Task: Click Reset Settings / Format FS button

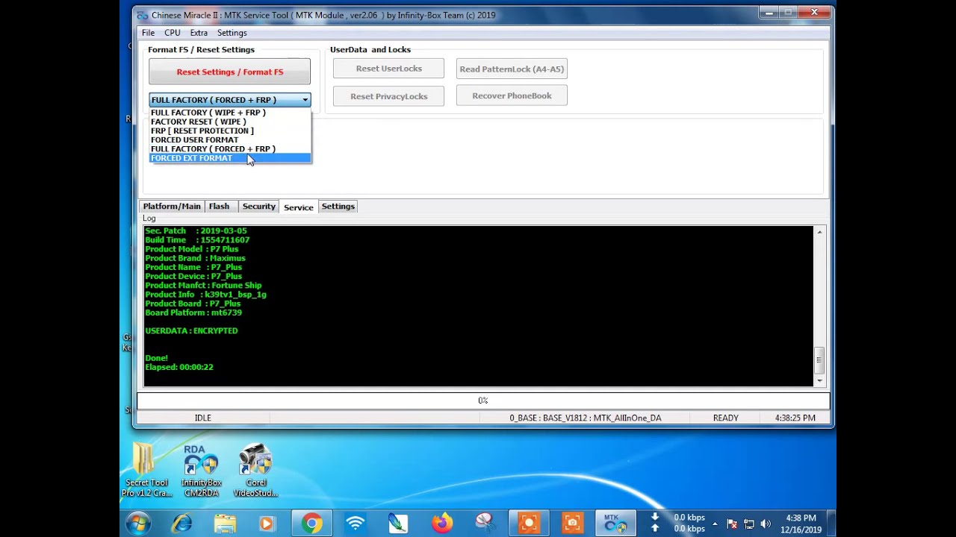Action: click(x=229, y=72)
